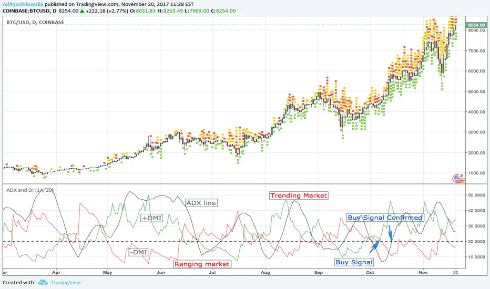
Task: Select the +DMI label
Action: point(151,218)
